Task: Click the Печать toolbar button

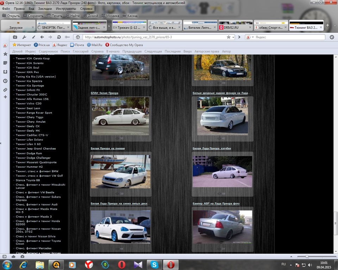Action: click(54, 16)
